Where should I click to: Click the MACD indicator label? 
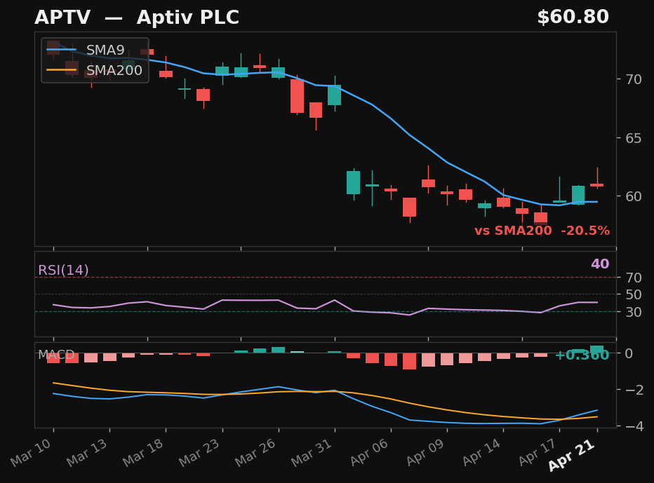pyautogui.click(x=56, y=355)
